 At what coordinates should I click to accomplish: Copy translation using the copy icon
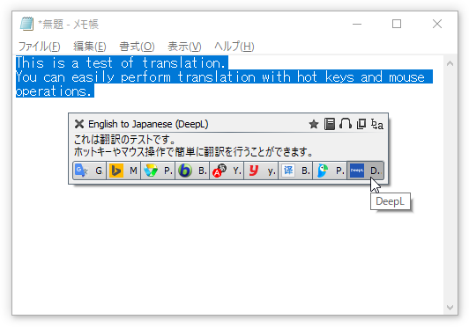361,124
